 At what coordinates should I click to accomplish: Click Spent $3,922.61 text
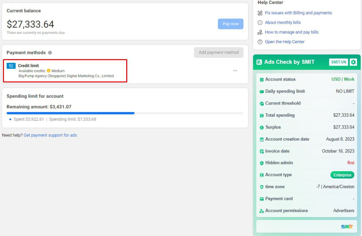click(29, 119)
